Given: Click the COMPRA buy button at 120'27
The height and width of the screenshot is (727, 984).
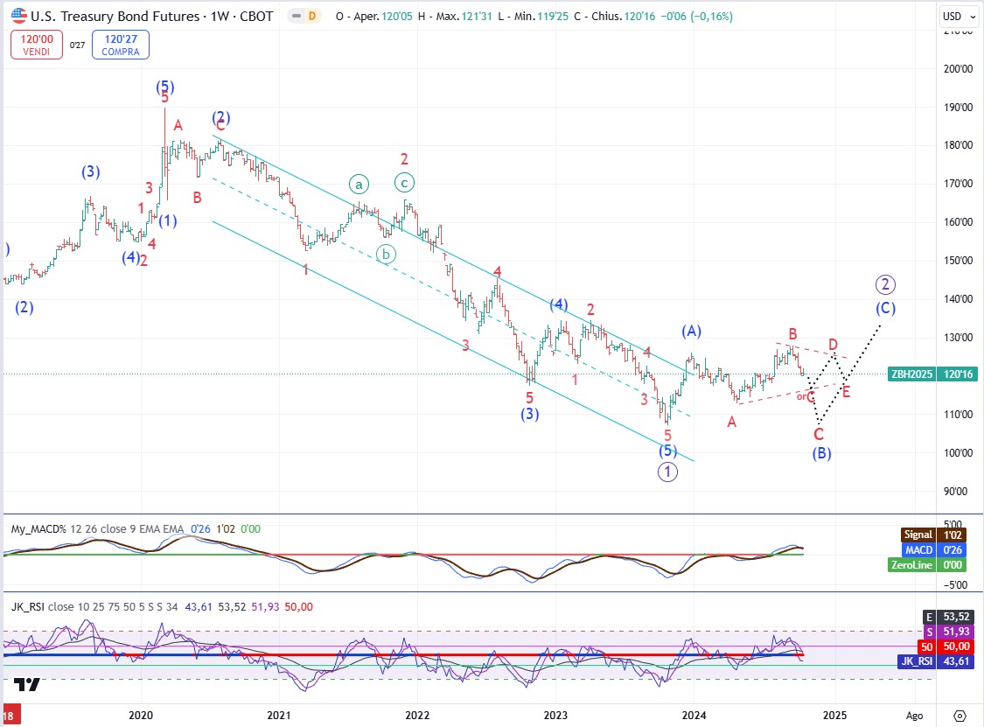Looking at the screenshot, I should point(121,45).
